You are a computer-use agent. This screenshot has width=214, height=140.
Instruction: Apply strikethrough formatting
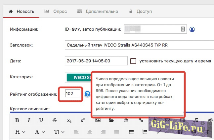55,120
